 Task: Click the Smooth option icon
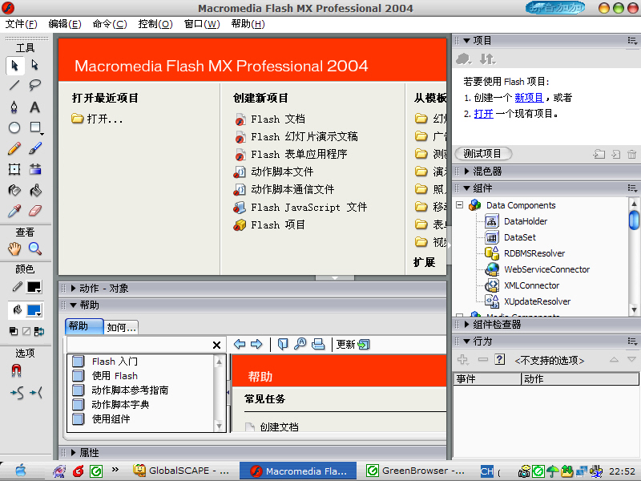(17, 393)
